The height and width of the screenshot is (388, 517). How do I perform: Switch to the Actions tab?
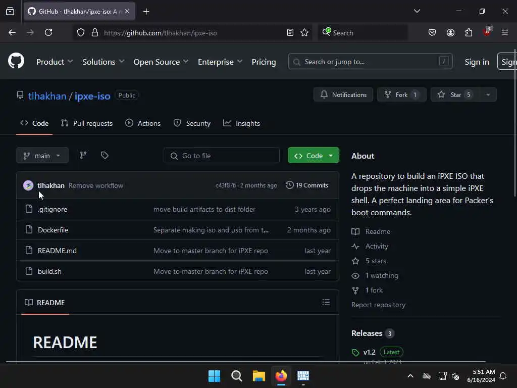tap(143, 123)
